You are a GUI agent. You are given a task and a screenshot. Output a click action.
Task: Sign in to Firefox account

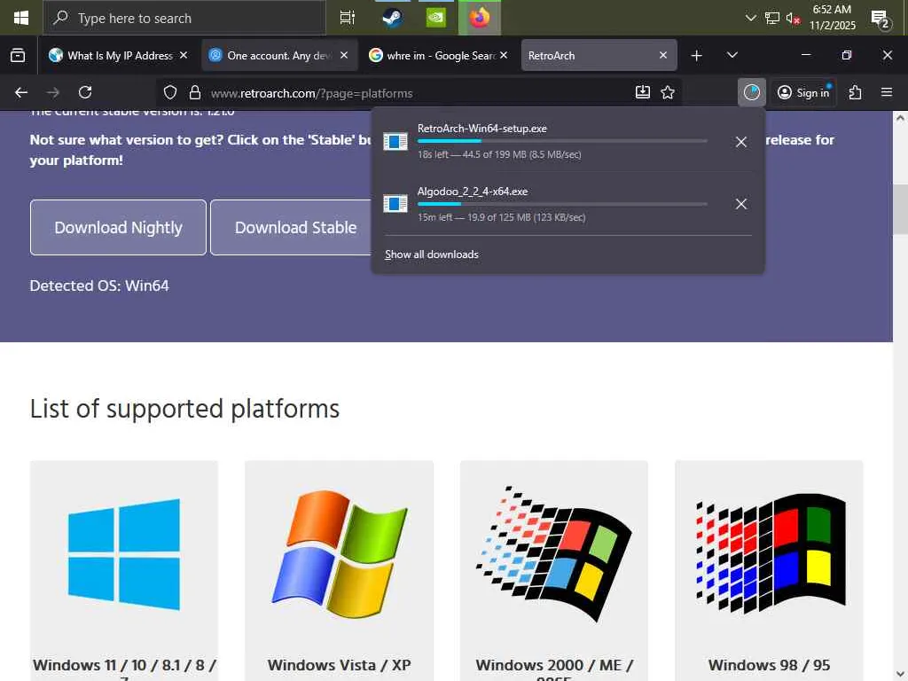pyautogui.click(x=803, y=92)
